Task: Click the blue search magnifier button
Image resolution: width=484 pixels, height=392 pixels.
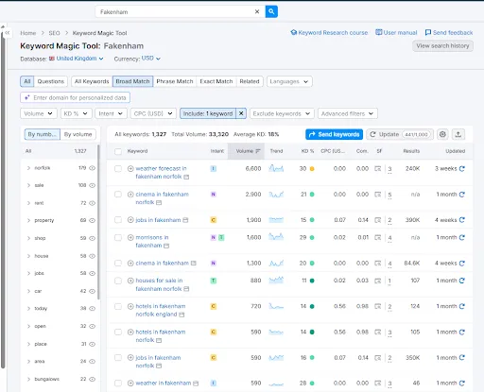Action: (271, 11)
